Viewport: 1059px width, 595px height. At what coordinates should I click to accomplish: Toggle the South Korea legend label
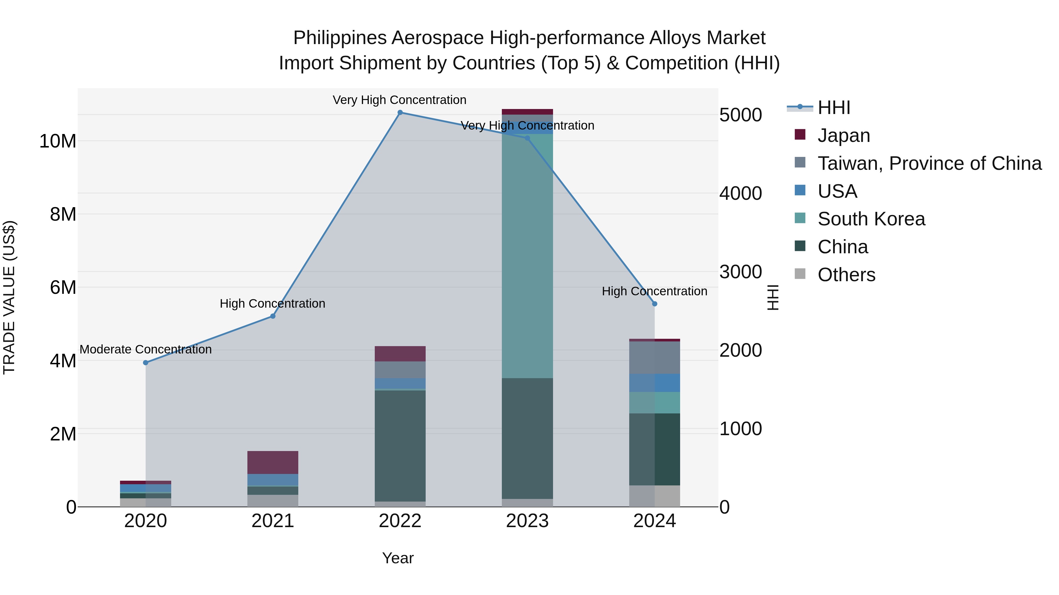coord(871,219)
